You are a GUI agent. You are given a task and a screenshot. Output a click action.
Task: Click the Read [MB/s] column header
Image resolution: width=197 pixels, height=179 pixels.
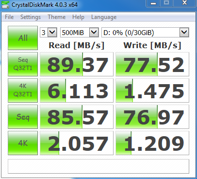pyautogui.click(x=77, y=45)
